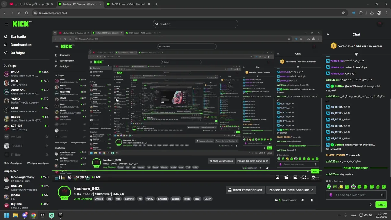Open Discord from the taskbar
The height and width of the screenshot is (220, 391).
pyautogui.click(x=24, y=215)
